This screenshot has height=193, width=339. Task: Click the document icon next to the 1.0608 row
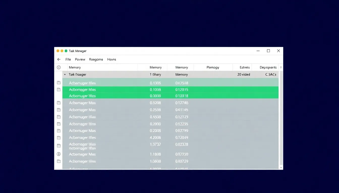tap(59, 161)
